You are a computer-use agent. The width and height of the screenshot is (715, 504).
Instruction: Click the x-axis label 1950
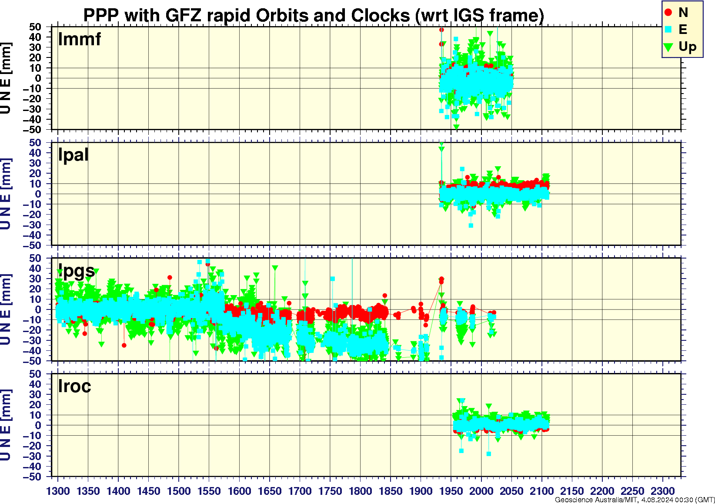coord(451,491)
